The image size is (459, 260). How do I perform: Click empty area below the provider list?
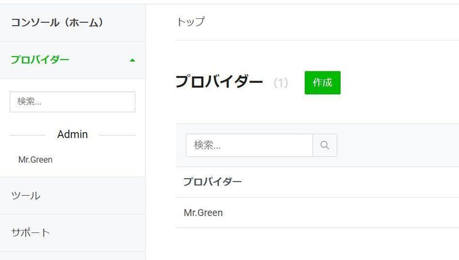click(317, 244)
